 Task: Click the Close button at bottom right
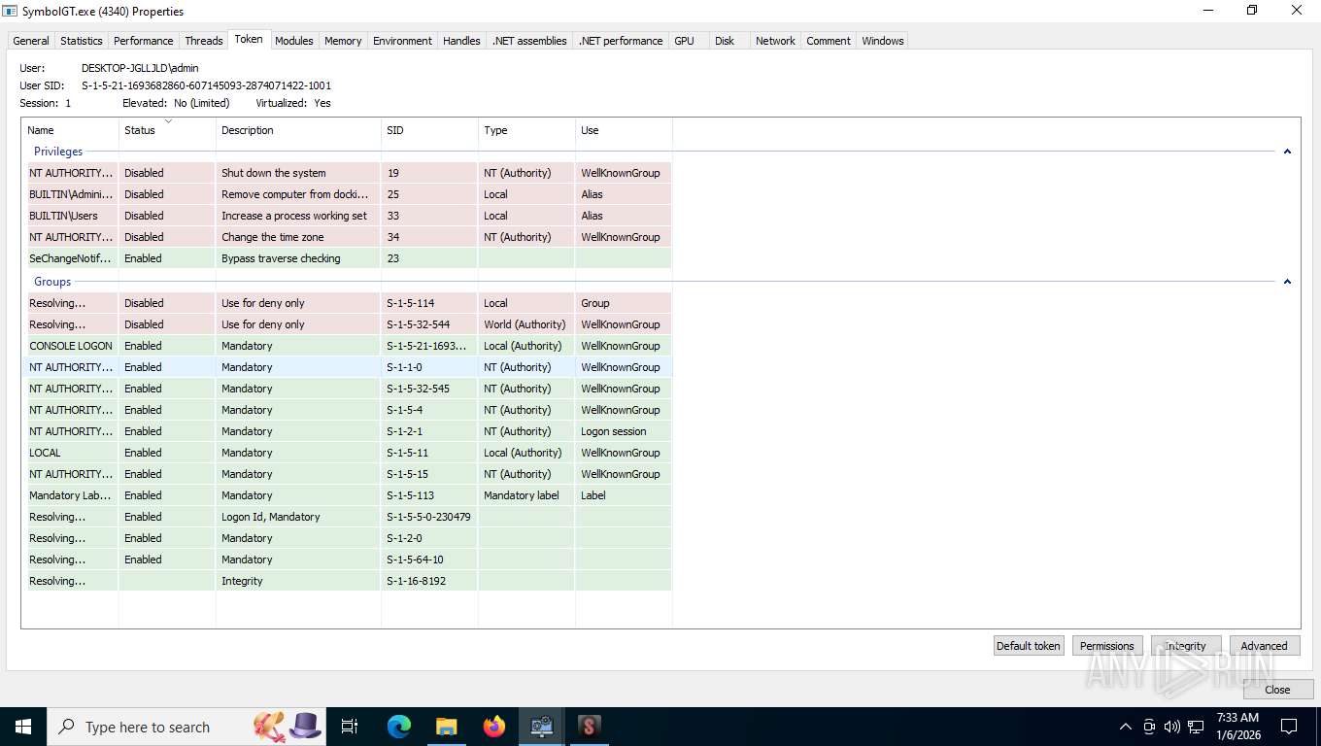(1277, 690)
